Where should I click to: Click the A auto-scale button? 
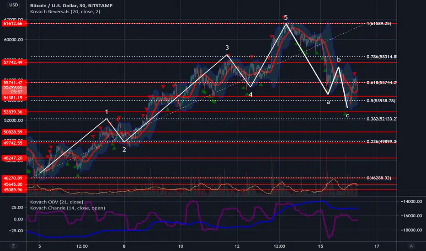coord(411,246)
